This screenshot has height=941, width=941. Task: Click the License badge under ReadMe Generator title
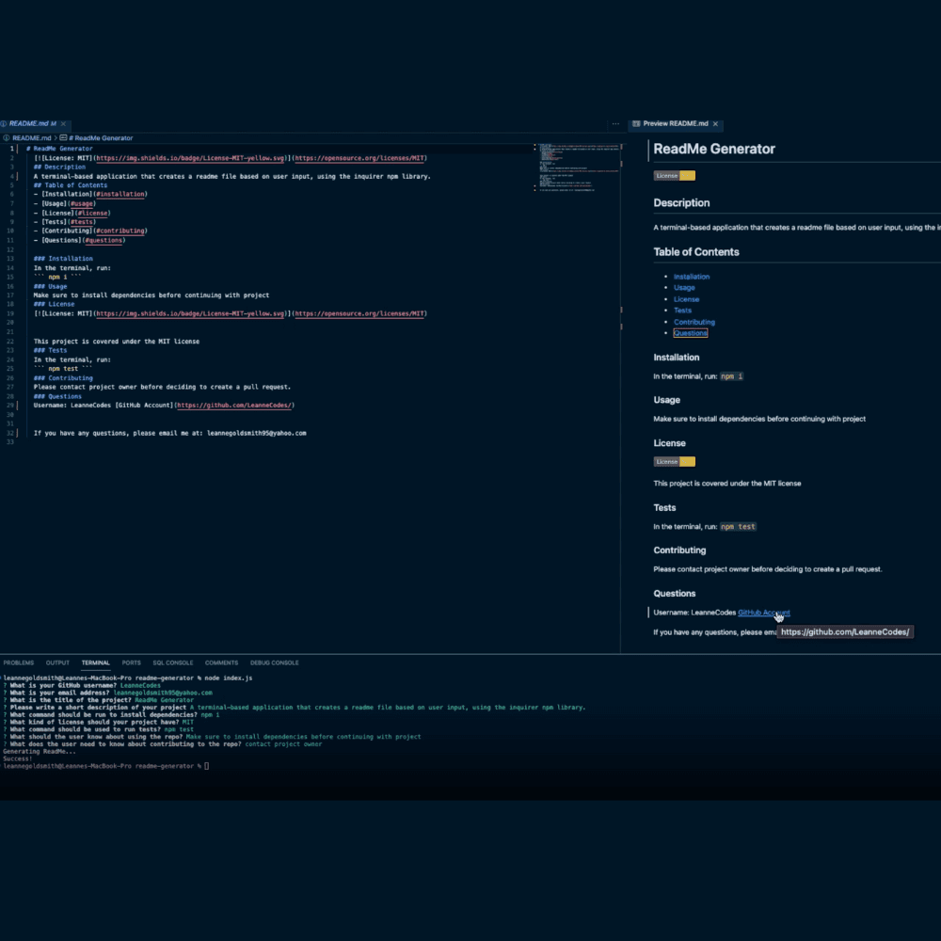click(x=675, y=176)
